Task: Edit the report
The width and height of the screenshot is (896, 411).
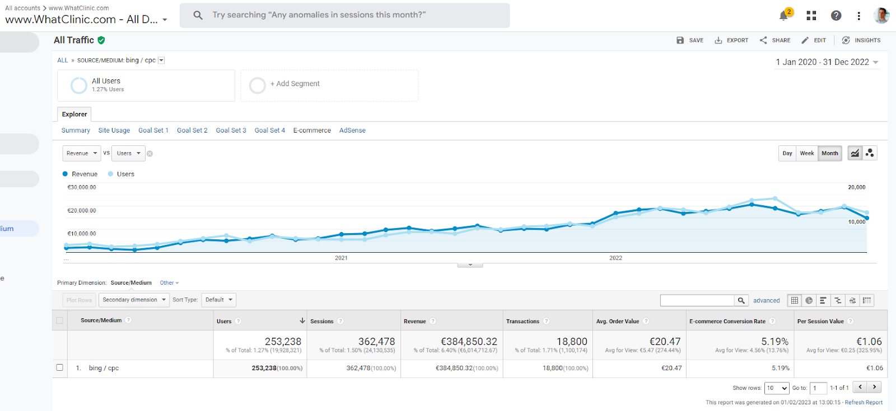Action: coord(814,40)
